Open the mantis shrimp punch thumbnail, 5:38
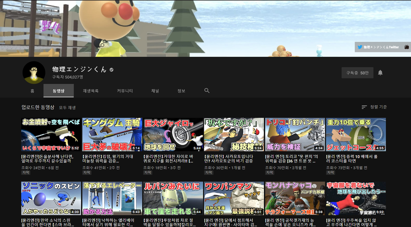411x227 pixels. click(295, 198)
